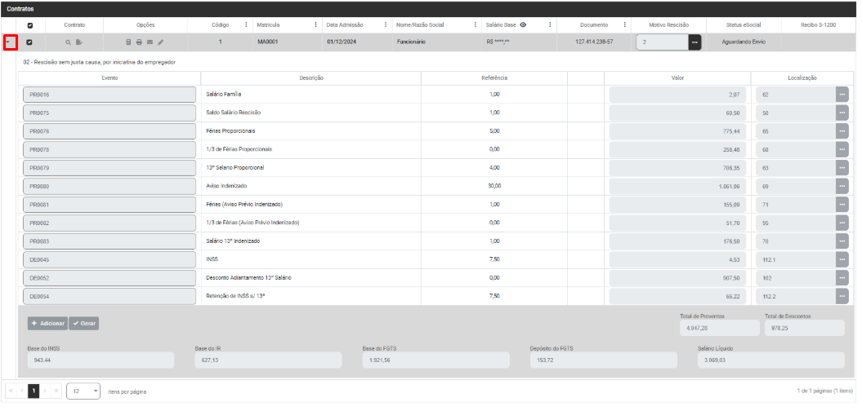Click the pencil edit icon under Opções
The width and height of the screenshot is (862, 411).
[160, 42]
